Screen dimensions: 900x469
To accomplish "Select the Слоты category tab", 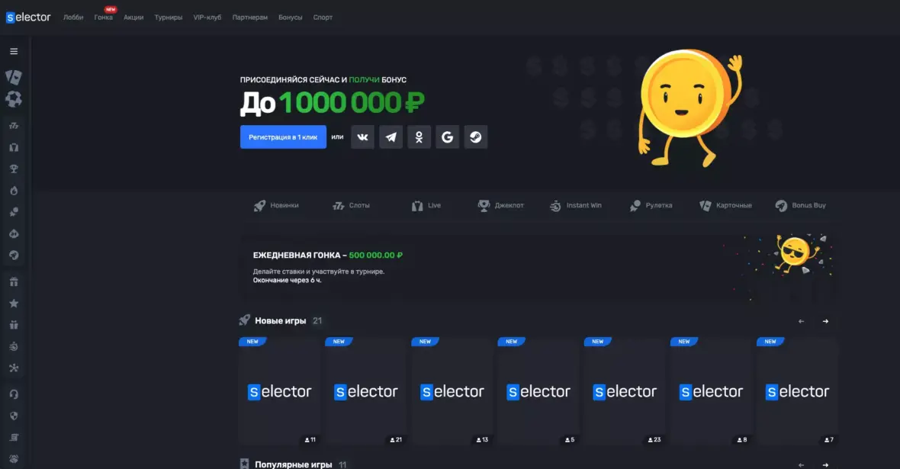I will 351,206.
